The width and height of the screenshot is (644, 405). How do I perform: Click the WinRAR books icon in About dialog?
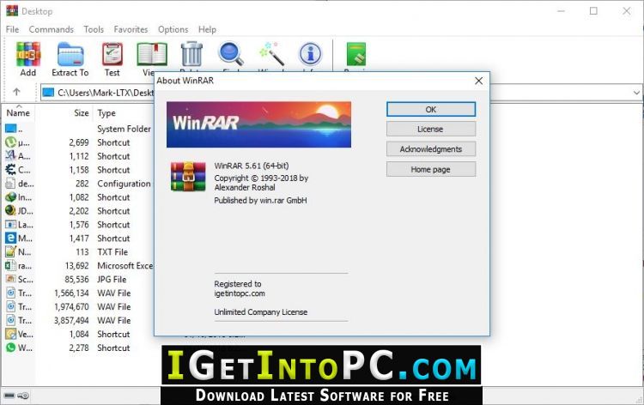pyautogui.click(x=188, y=177)
